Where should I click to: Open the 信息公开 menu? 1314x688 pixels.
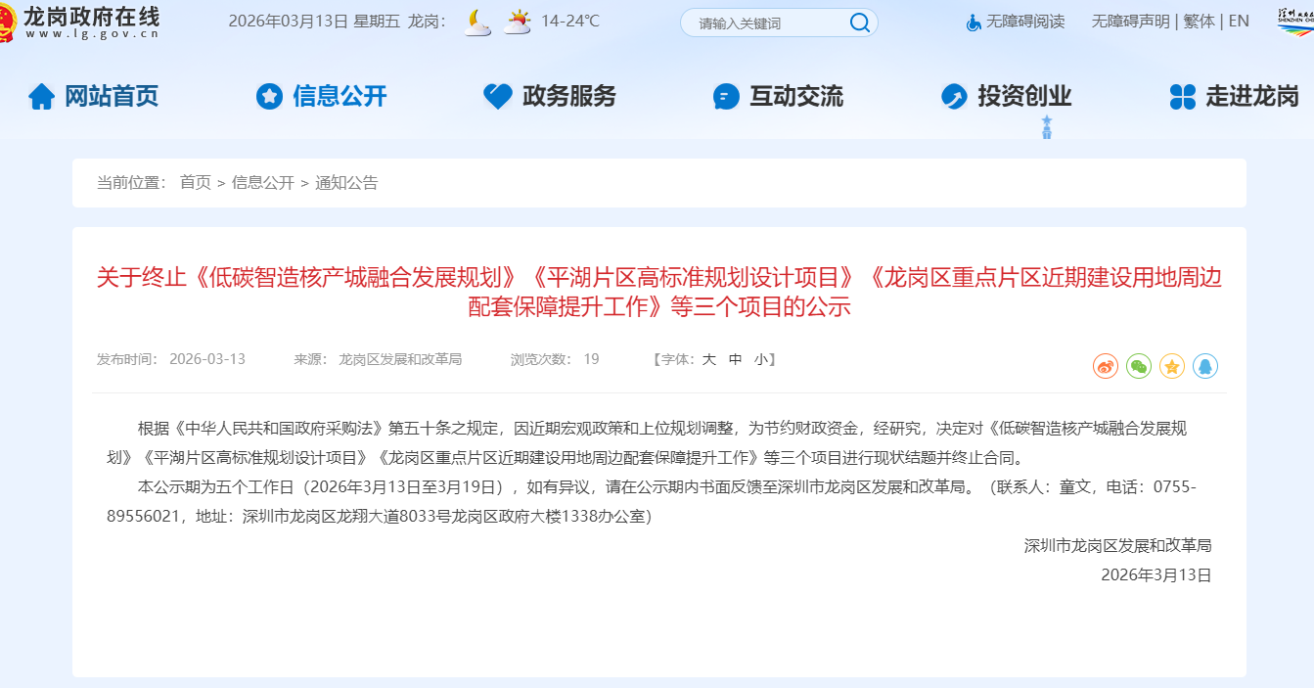322,96
